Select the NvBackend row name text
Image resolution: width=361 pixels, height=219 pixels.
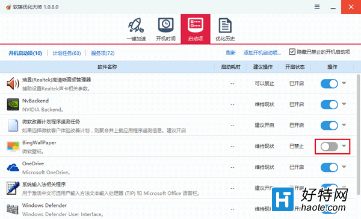click(x=35, y=101)
